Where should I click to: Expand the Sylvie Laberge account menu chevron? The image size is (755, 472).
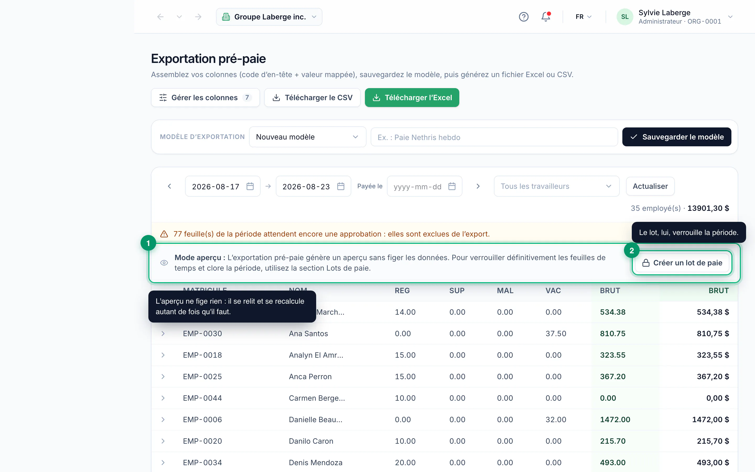coord(730,17)
